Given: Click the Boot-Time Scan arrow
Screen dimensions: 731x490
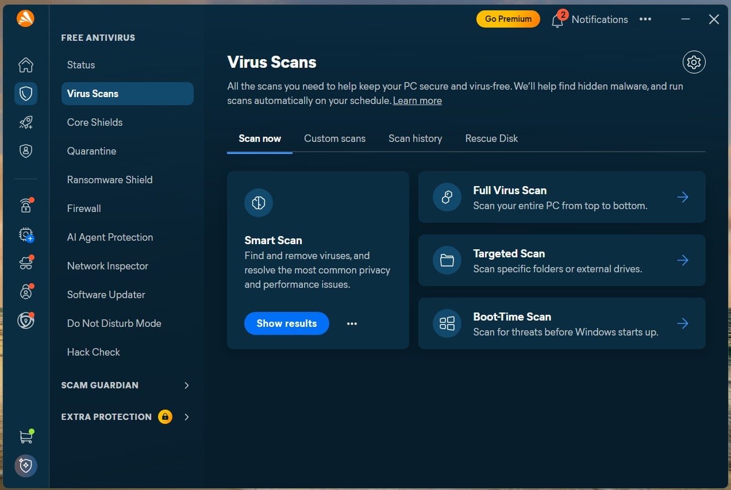Looking at the screenshot, I should point(683,323).
